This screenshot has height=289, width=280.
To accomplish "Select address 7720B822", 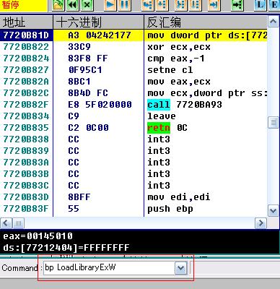I will coord(26,47).
